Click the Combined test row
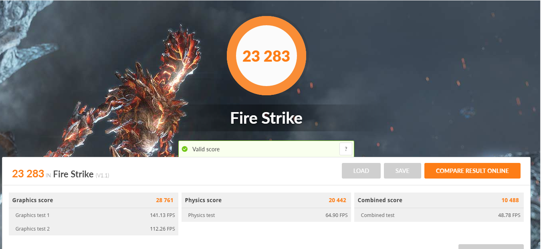The width and height of the screenshot is (541, 249). pos(439,215)
